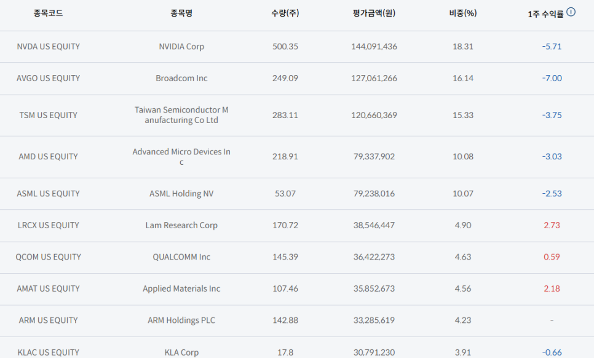Click the Broadcom Inc stock name
Image resolution: width=594 pixels, height=358 pixels.
pos(181,78)
